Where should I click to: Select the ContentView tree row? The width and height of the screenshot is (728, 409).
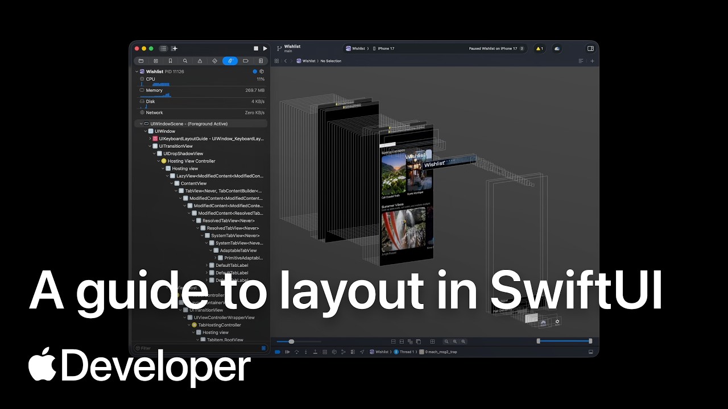point(202,183)
